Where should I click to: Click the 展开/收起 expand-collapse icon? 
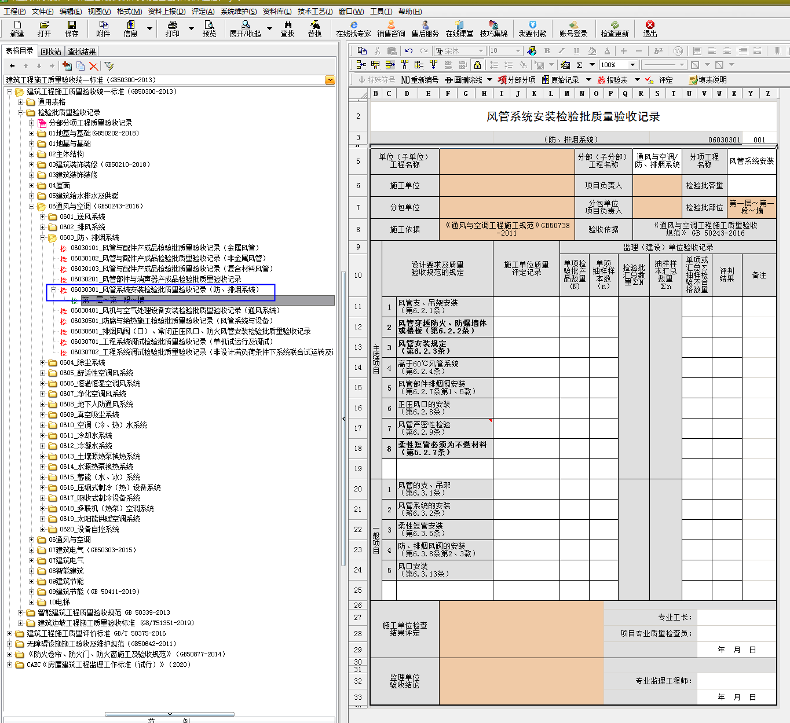[x=246, y=28]
